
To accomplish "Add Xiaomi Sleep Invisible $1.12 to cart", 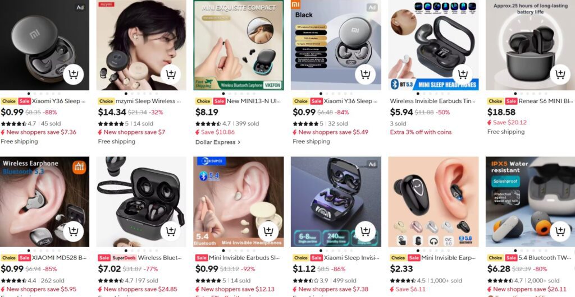I will (x=365, y=231).
